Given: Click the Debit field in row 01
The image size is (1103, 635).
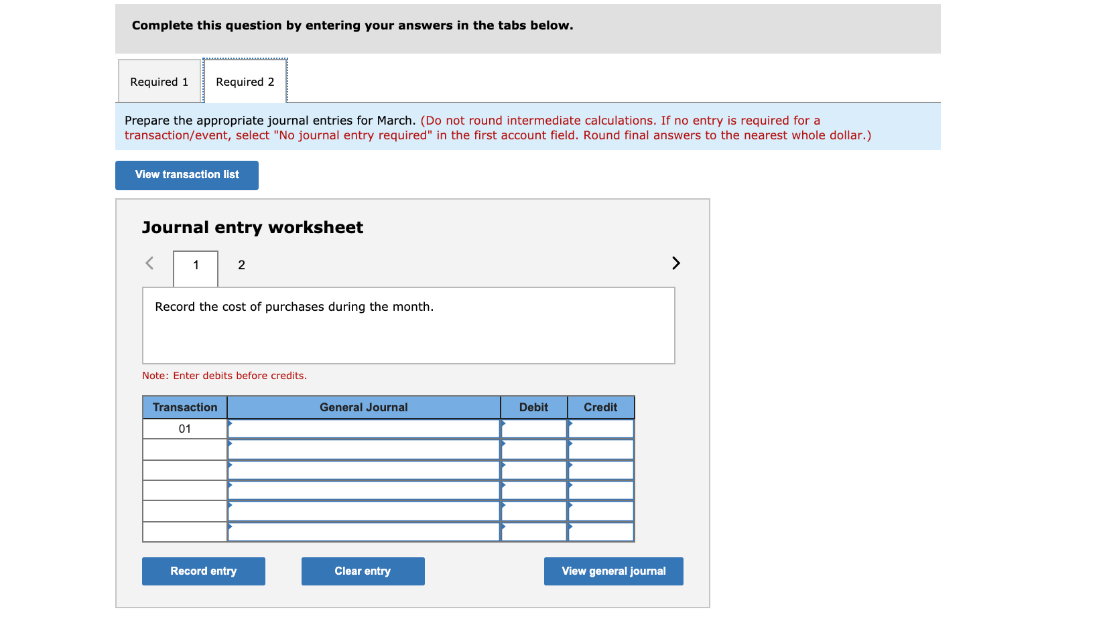Looking at the screenshot, I should pos(534,429).
